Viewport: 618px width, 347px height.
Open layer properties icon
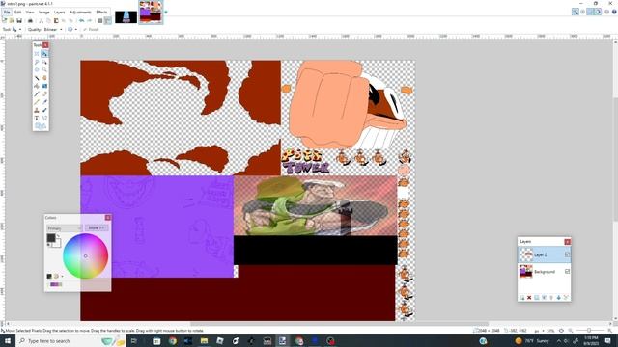coord(566,298)
